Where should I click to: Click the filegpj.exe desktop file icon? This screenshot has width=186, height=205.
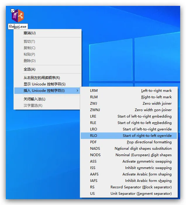pyautogui.click(x=18, y=16)
